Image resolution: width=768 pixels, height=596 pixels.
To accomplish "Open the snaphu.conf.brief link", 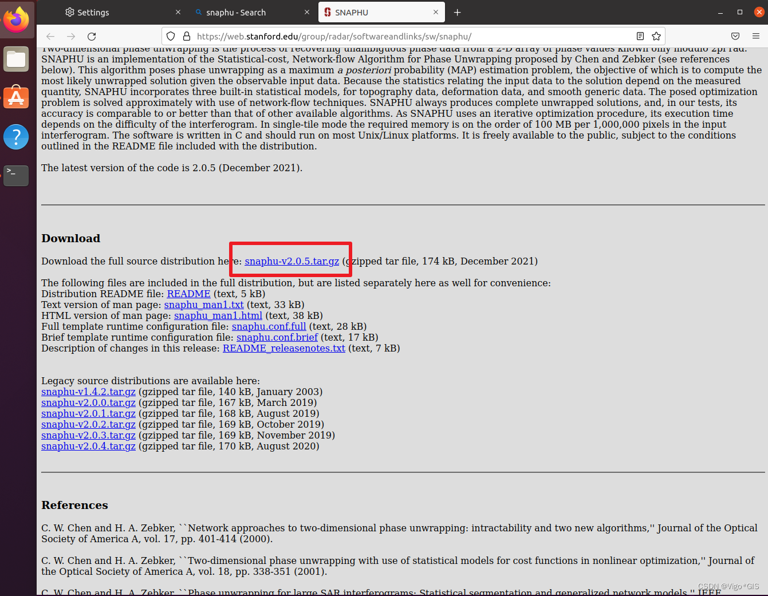I will [277, 337].
